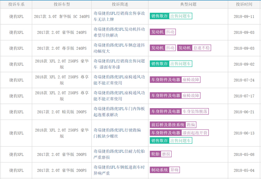261x179 pixels.
Task: Open complaint 车辆低速刹车时异响严重
Action: pos(119,170)
